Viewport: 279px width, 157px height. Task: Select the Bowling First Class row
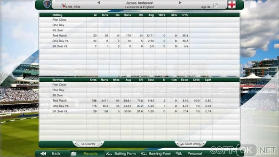tap(139, 85)
